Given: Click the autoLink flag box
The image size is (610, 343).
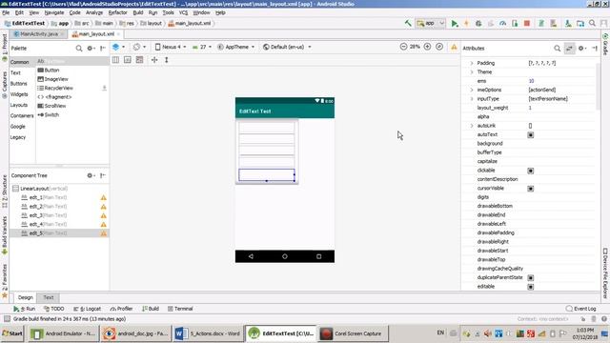Looking at the screenshot, I should [x=530, y=126].
